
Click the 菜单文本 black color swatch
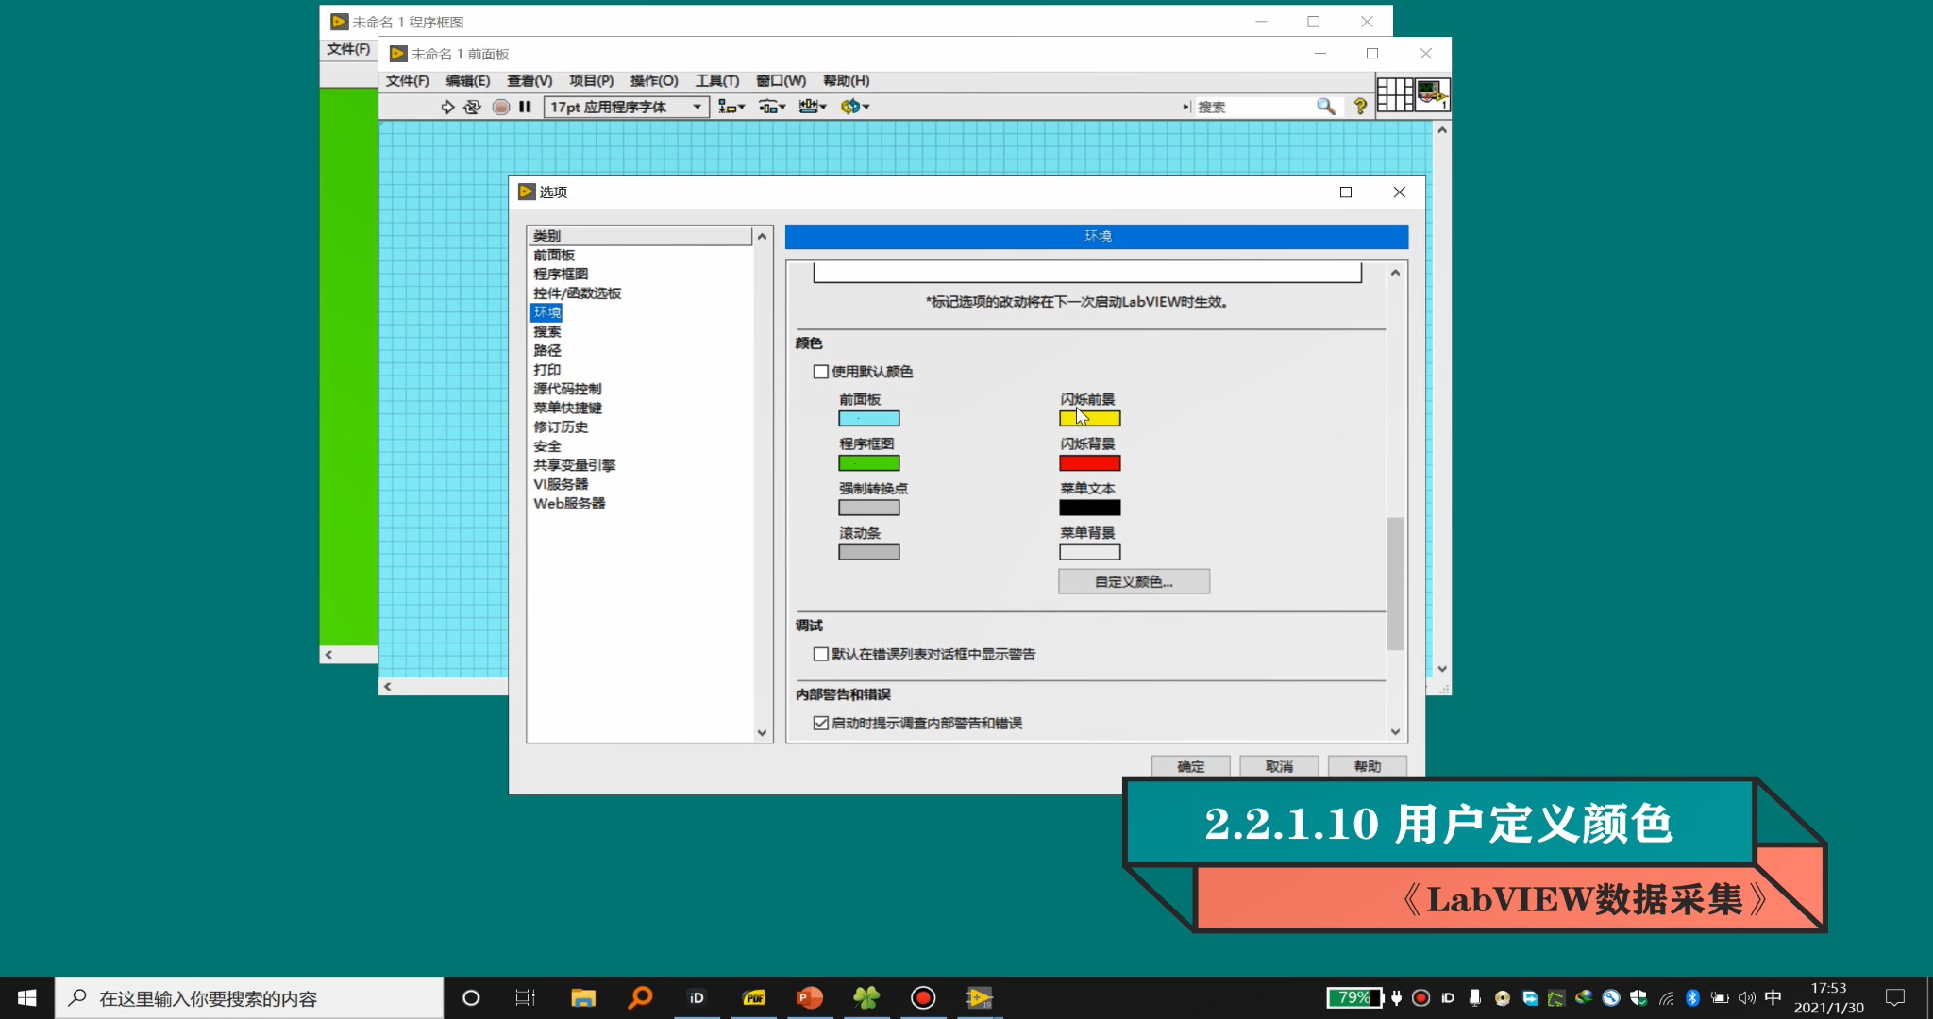click(1090, 508)
